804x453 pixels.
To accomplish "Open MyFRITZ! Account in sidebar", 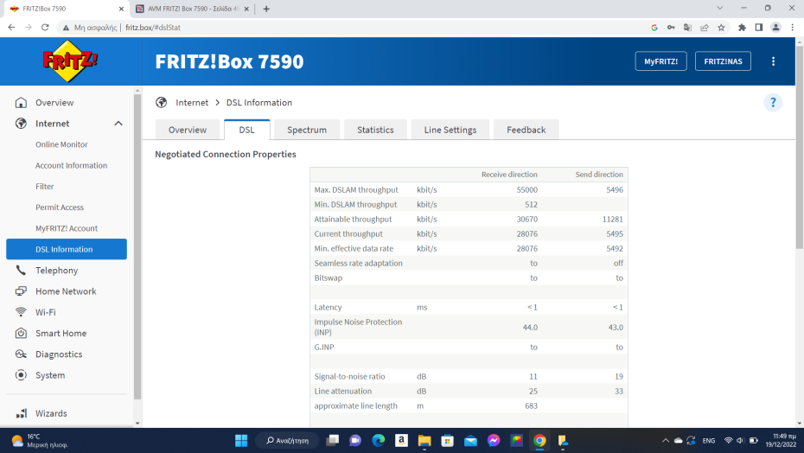I will pos(67,229).
